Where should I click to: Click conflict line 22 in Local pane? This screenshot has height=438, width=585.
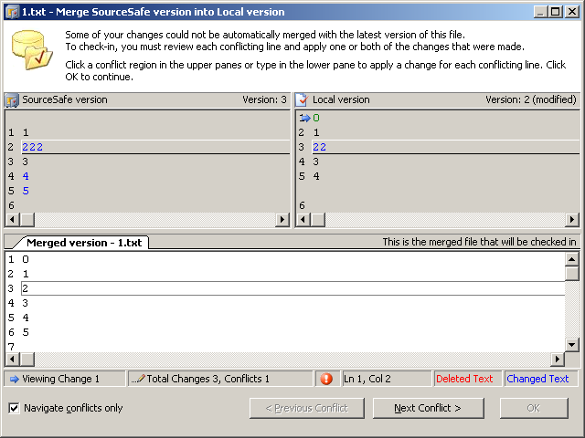pos(320,147)
